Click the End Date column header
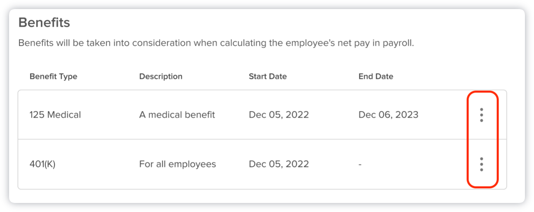Screen dimensions: 534x212 (376, 76)
